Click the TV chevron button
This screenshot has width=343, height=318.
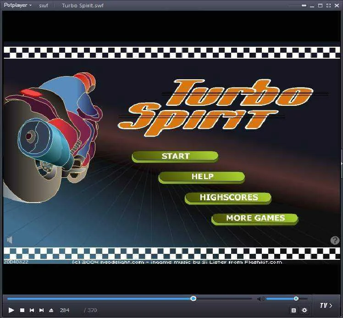pyautogui.click(x=326, y=305)
